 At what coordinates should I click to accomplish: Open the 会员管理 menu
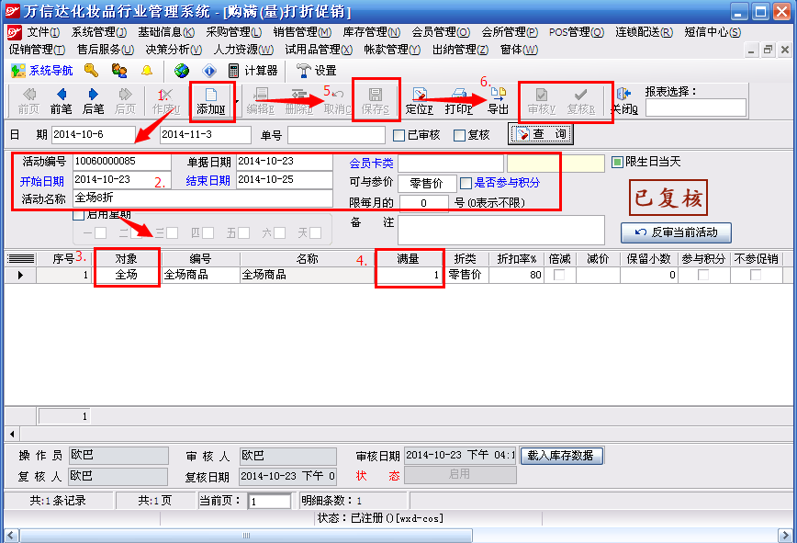coord(437,32)
